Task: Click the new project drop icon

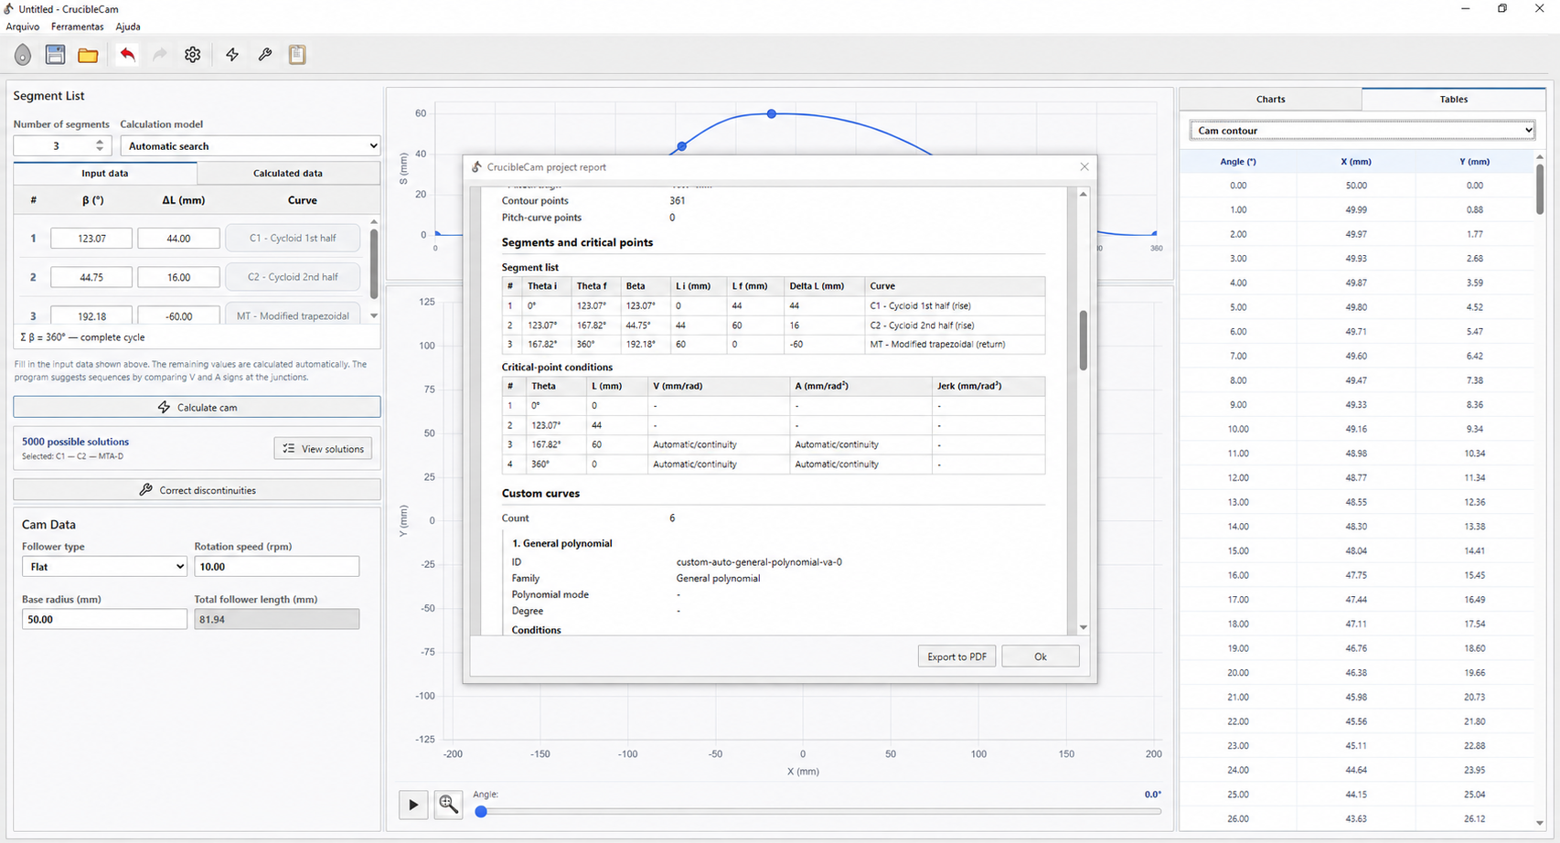Action: click(23, 55)
